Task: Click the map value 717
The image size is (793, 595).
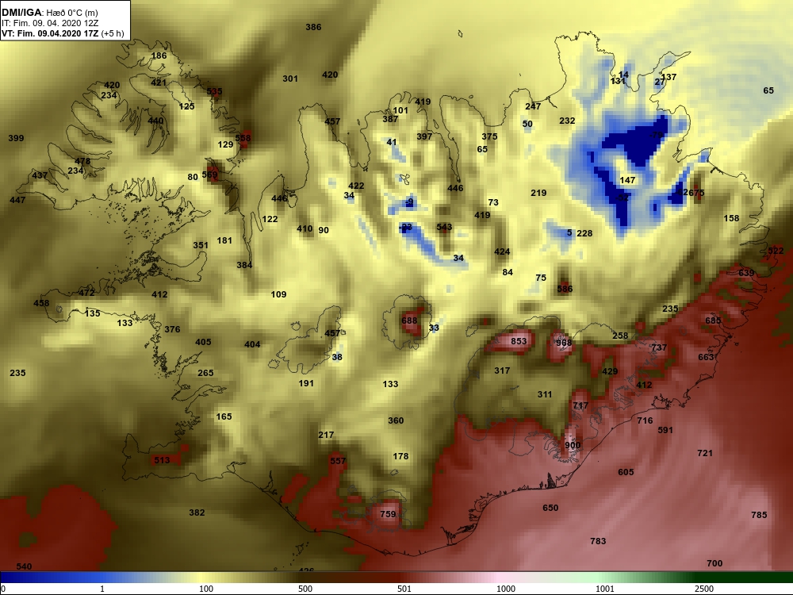Action: (580, 405)
